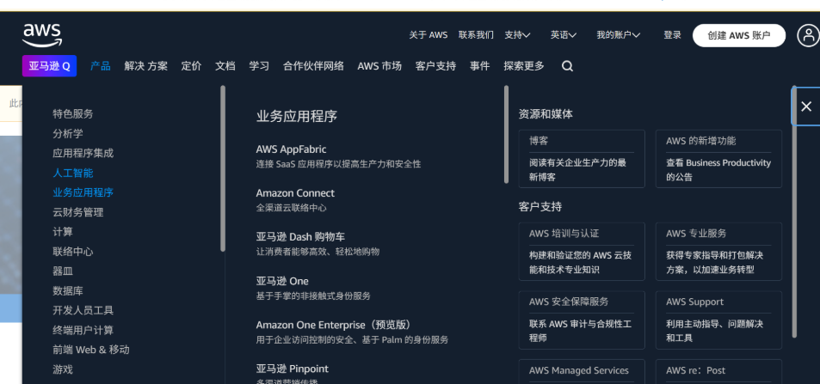Click the resources panel scrollbar
Screen dimensions: 820x384
click(x=795, y=211)
